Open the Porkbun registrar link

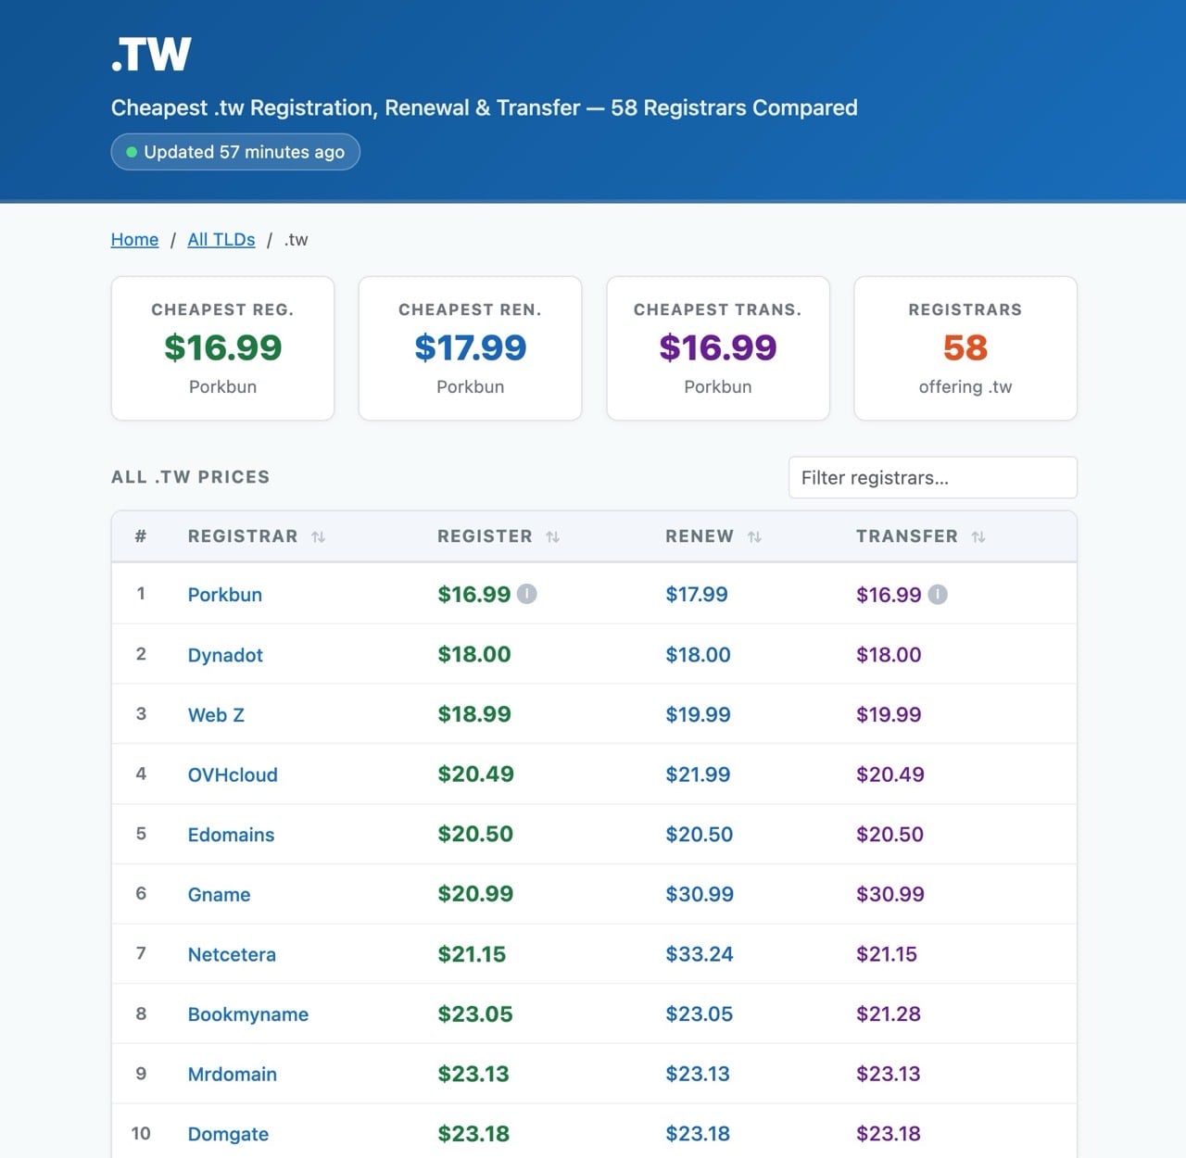224,595
